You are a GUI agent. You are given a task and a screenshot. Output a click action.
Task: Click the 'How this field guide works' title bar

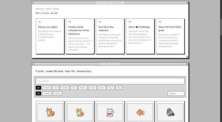110,3
